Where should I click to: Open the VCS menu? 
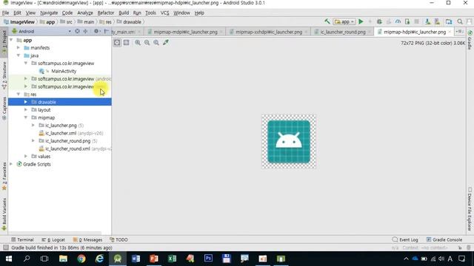(x=164, y=13)
